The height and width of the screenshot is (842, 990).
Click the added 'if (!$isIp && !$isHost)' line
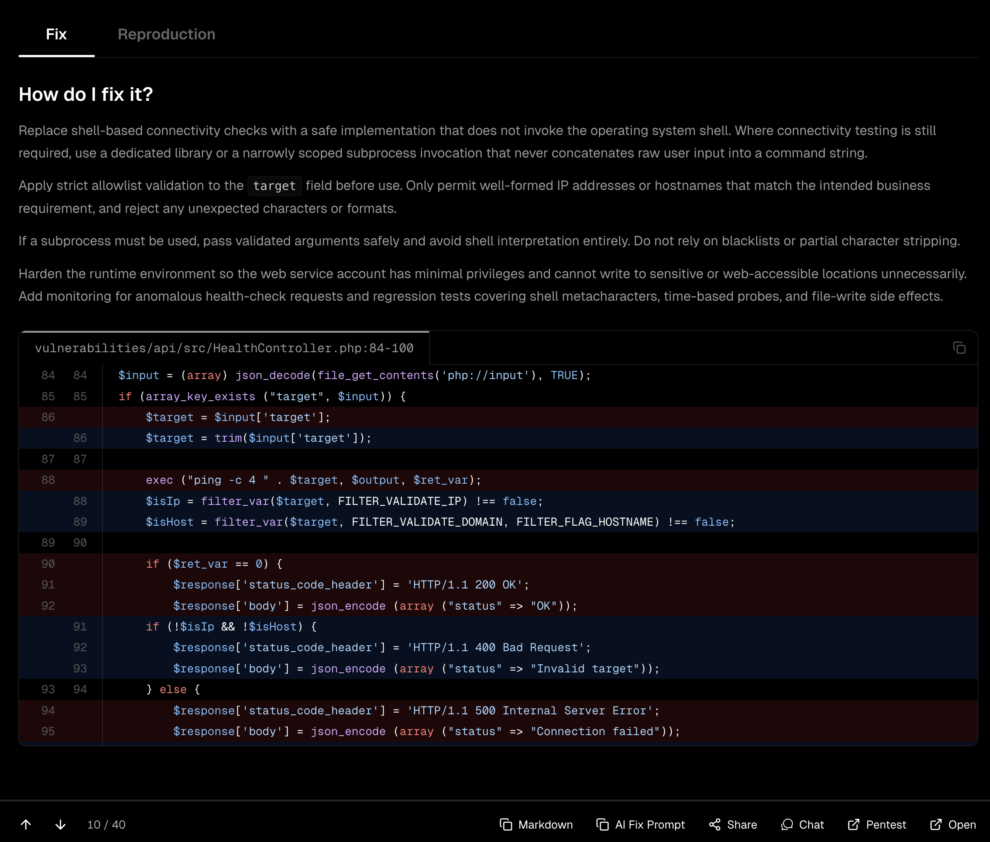coord(498,626)
